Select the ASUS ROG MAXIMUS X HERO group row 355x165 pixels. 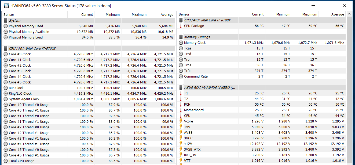[x=262, y=87]
